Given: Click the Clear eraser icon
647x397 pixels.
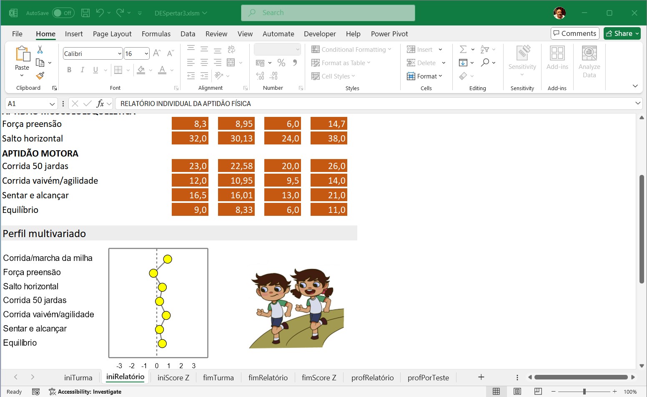Looking at the screenshot, I should 463,76.
